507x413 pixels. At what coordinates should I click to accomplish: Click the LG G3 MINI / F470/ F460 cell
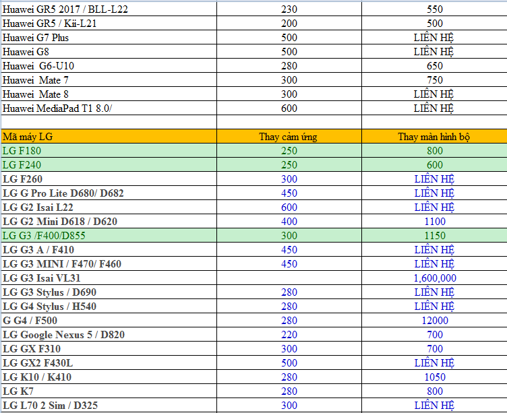[x=109, y=263]
